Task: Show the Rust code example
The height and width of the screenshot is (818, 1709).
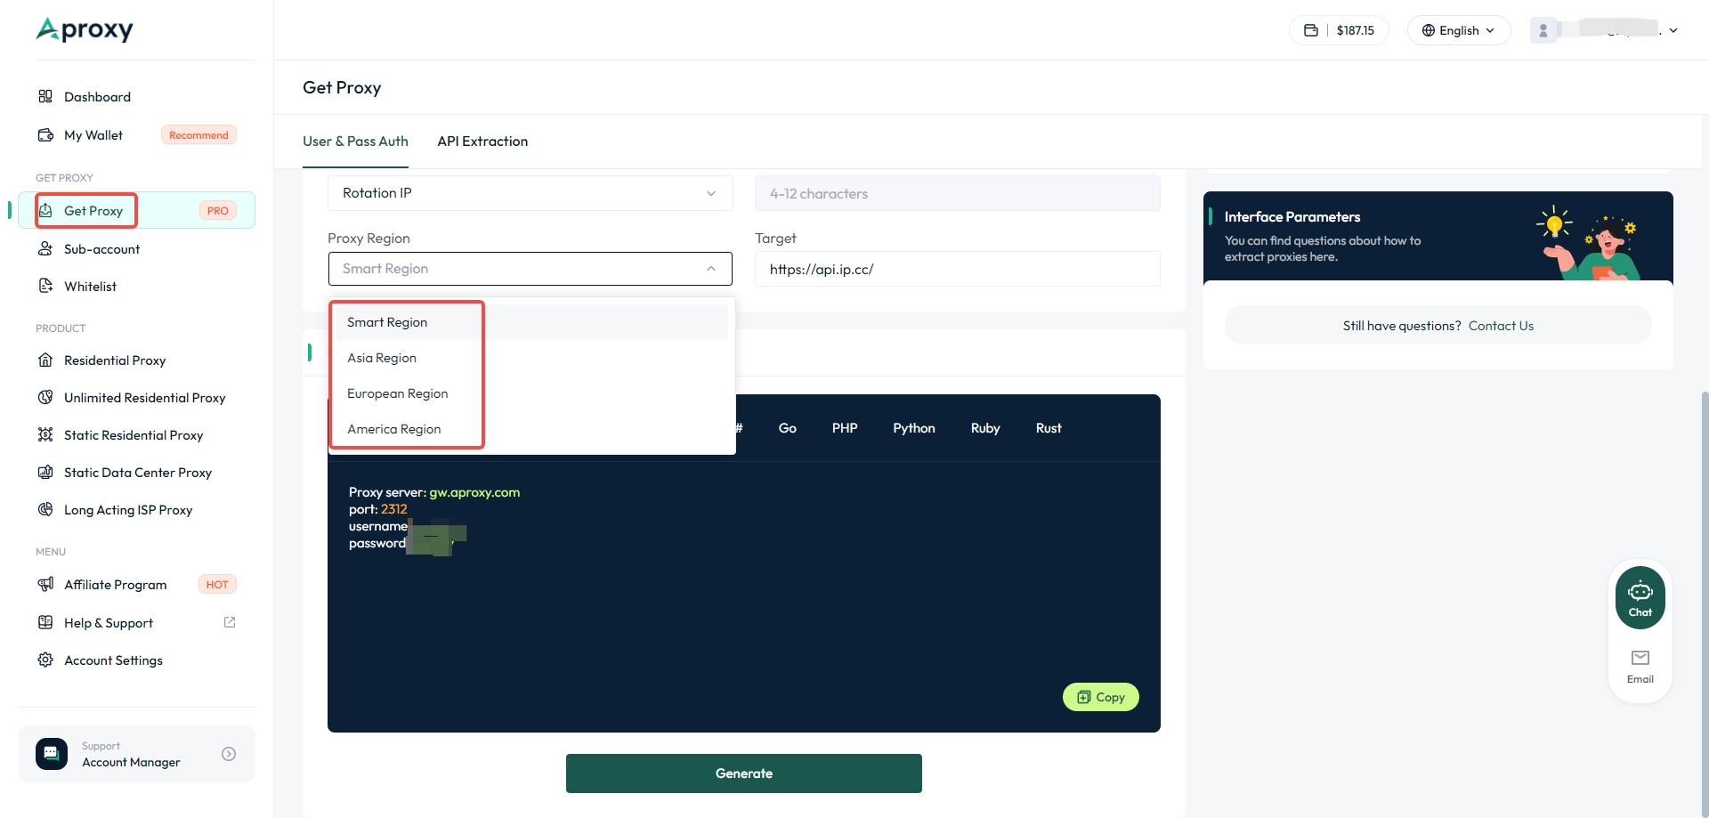Action: tap(1049, 428)
